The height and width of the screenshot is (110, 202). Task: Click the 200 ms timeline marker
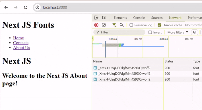138,39
